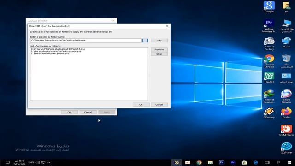
Task: Switch to Photoshop on the taskbar
Action: point(222,162)
